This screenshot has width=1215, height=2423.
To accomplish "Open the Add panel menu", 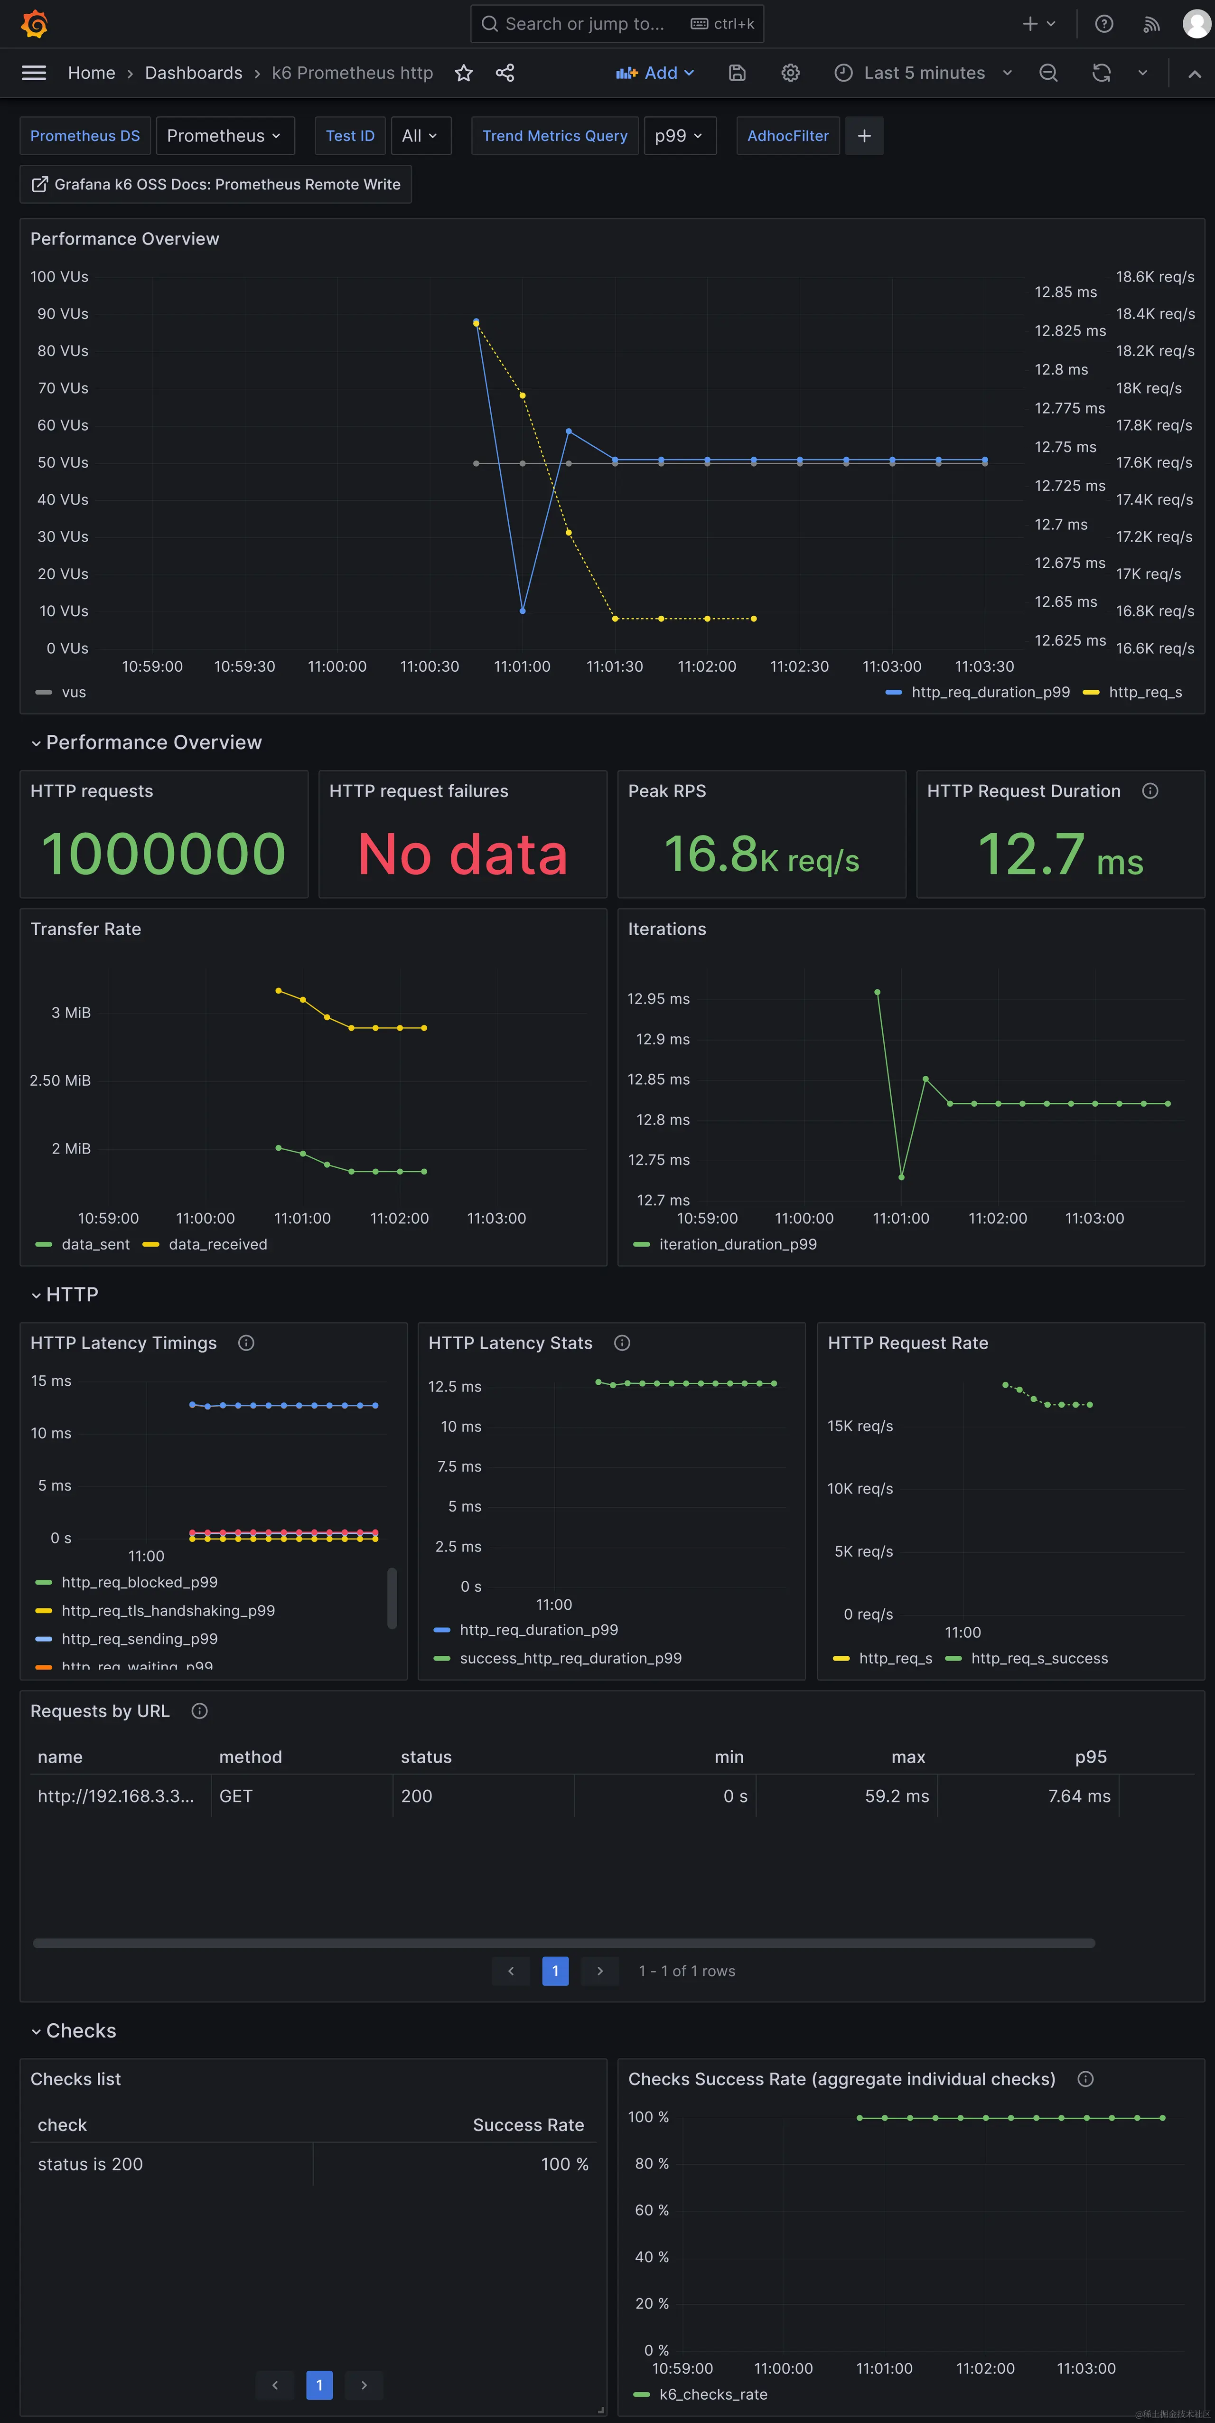I will [x=655, y=73].
